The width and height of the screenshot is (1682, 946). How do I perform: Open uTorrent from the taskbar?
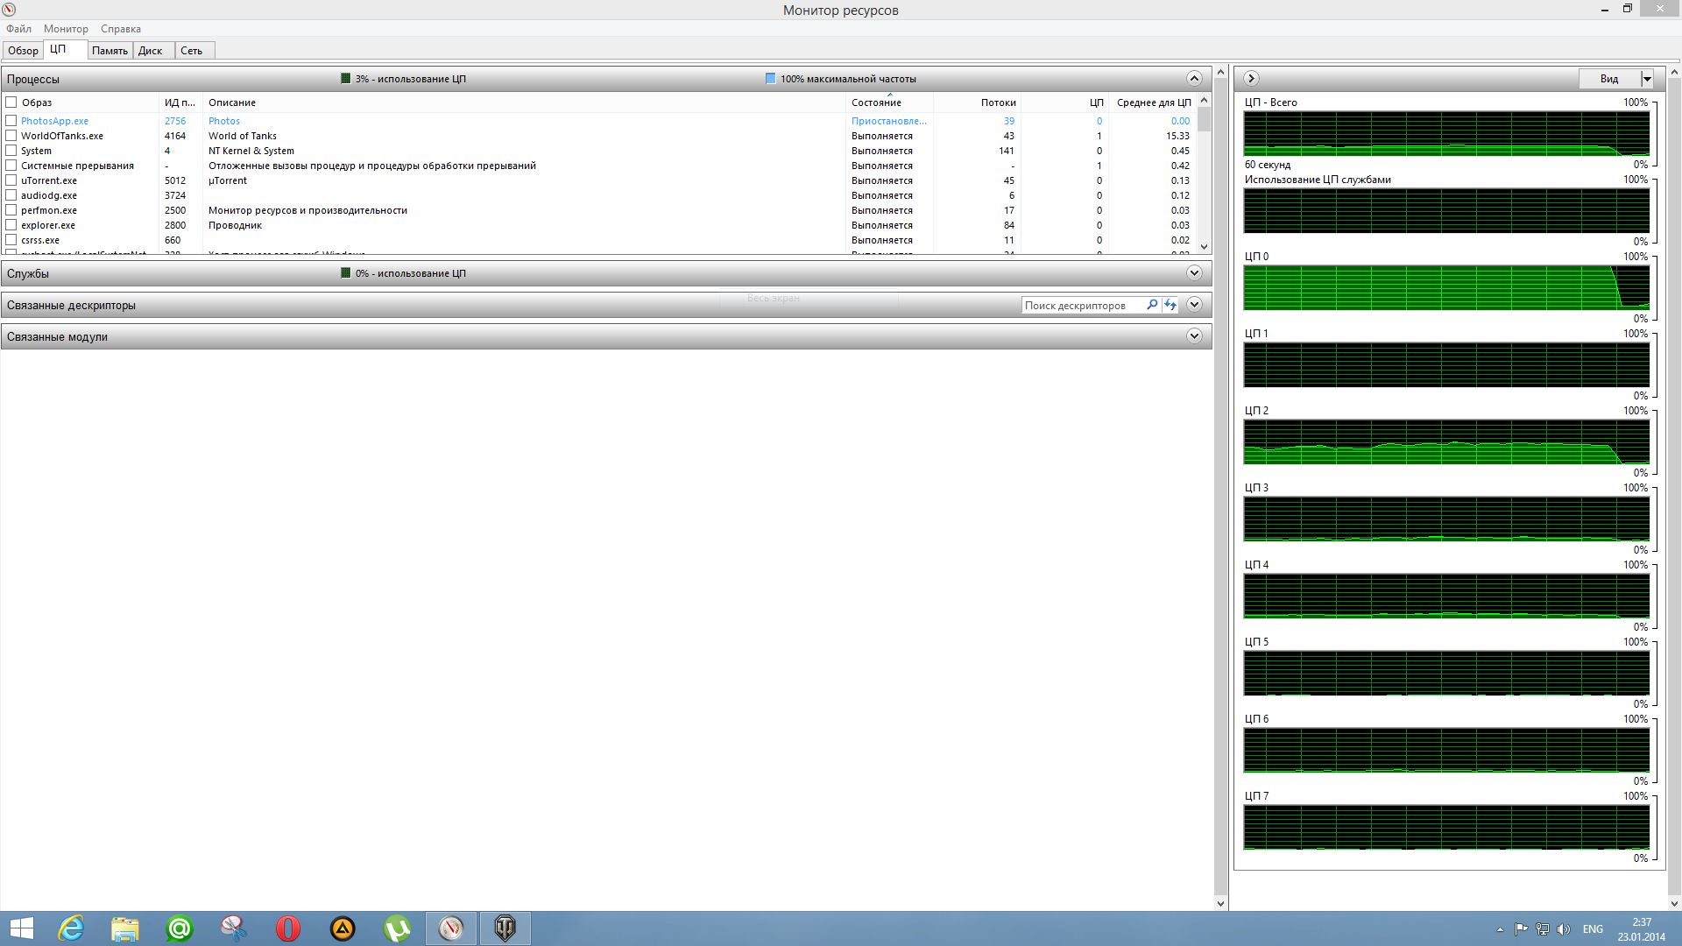397,928
